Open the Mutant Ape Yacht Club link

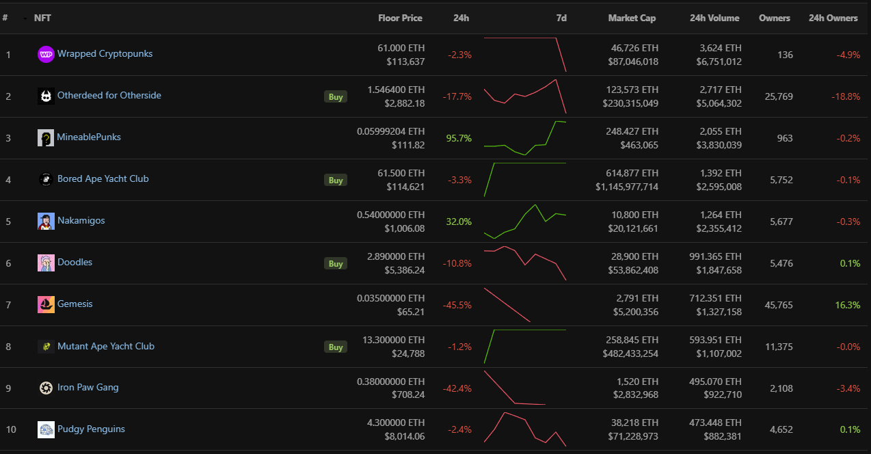coord(106,346)
